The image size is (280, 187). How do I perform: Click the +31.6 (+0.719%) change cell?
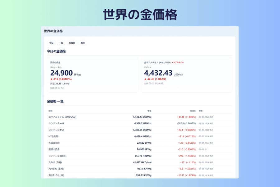pos(187,137)
